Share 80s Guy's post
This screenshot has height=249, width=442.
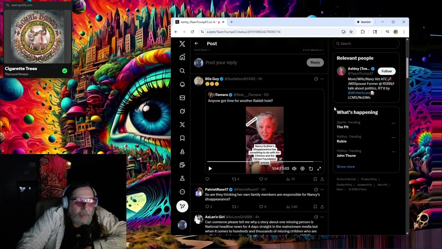[x=322, y=179]
